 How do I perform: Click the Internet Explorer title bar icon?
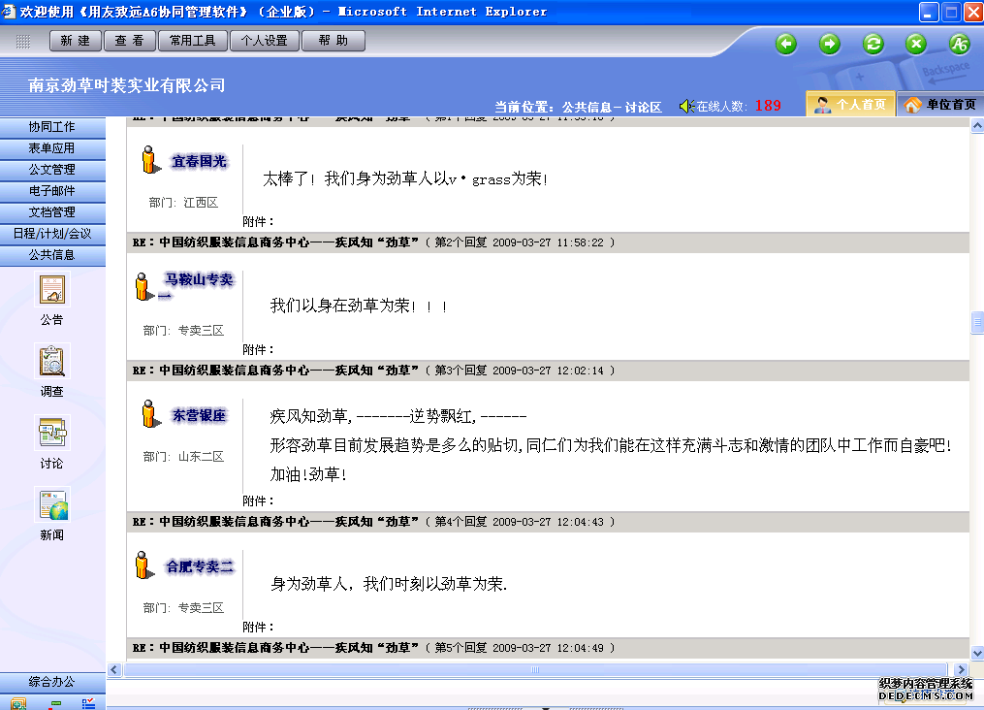click(8, 11)
